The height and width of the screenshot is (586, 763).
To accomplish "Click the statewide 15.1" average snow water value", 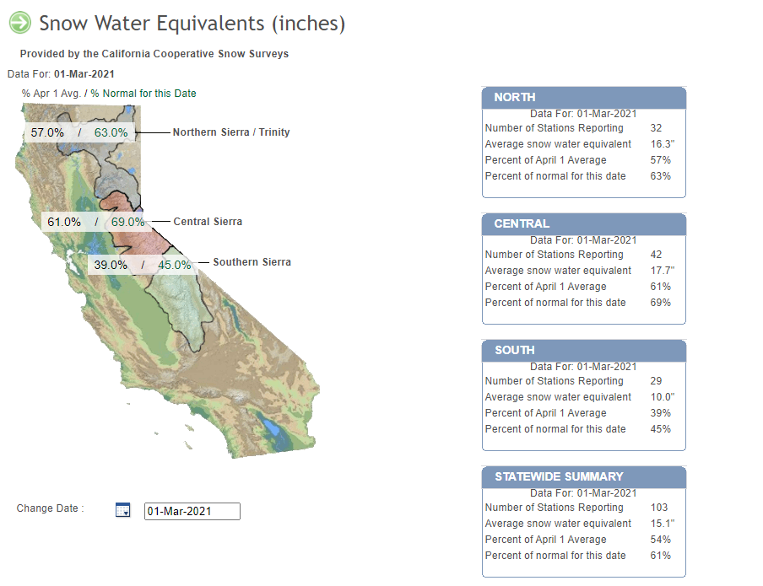I will pyautogui.click(x=663, y=524).
